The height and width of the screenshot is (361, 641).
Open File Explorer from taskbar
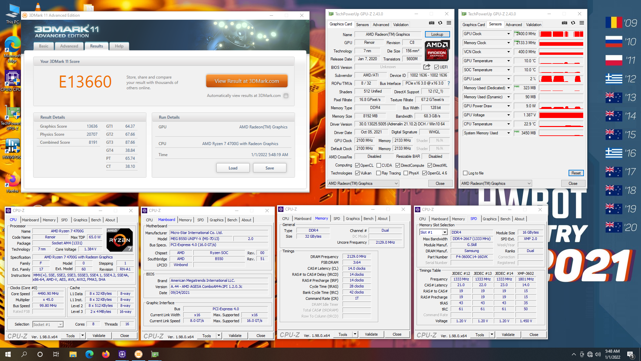pos(73,354)
